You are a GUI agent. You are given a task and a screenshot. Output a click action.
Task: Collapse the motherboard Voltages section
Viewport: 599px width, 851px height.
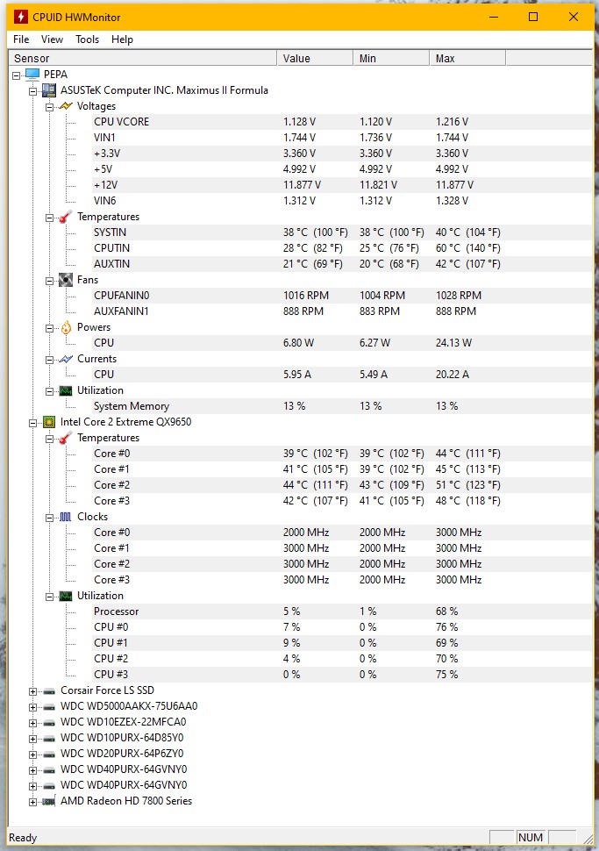coord(50,106)
